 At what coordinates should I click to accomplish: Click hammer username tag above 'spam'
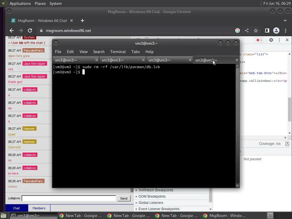click(x=29, y=129)
